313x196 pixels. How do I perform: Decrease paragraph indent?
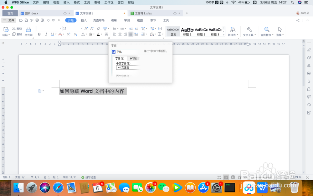131,29
